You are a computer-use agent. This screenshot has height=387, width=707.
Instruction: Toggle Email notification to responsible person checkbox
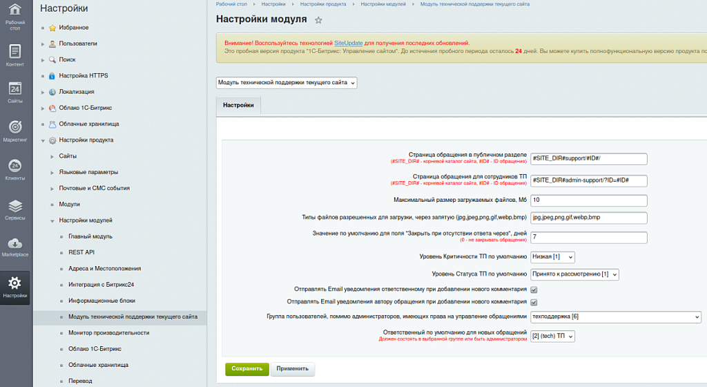pyautogui.click(x=534, y=290)
